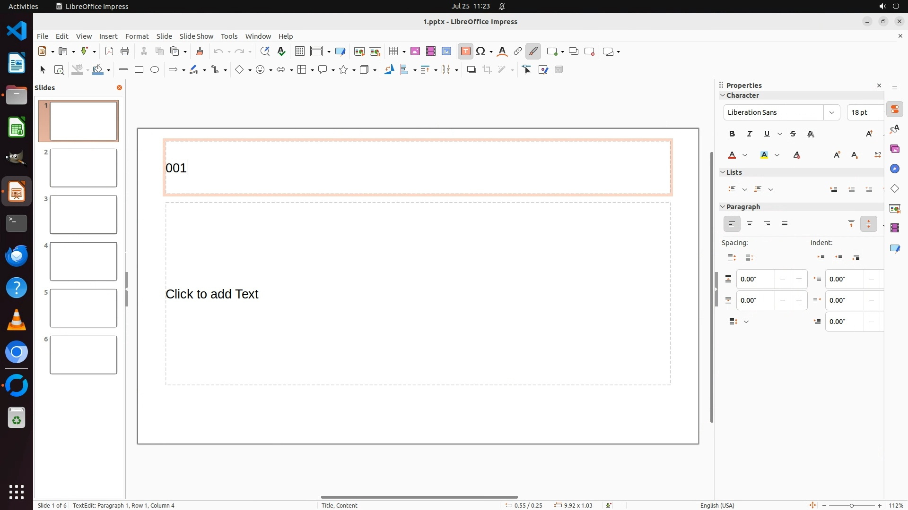The width and height of the screenshot is (908, 510).
Task: Toggle Bold in the Character panel
Action: click(732, 134)
